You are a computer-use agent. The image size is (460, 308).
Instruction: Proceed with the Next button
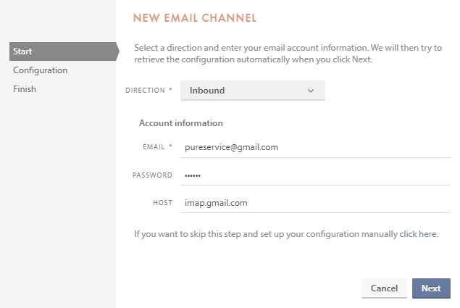tap(431, 288)
